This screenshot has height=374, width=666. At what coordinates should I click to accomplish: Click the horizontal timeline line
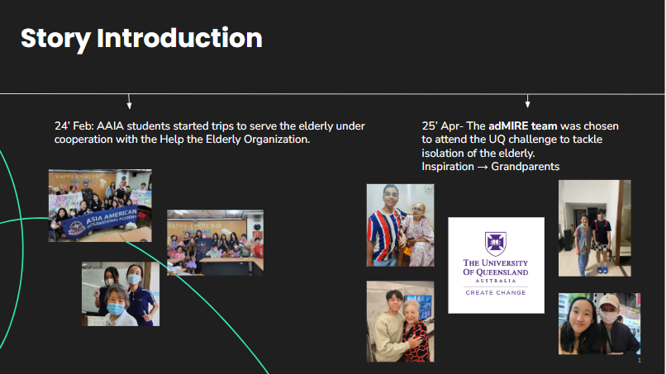[x=331, y=94]
